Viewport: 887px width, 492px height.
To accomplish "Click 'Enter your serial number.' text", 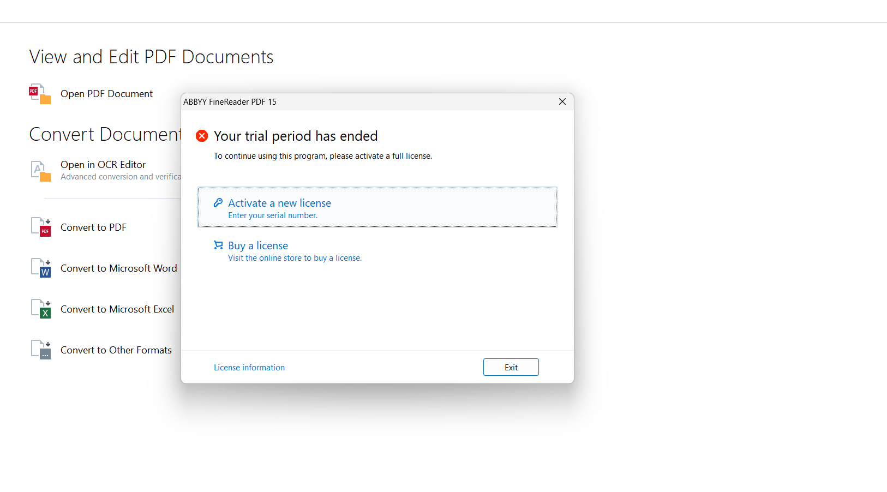I will click(273, 215).
